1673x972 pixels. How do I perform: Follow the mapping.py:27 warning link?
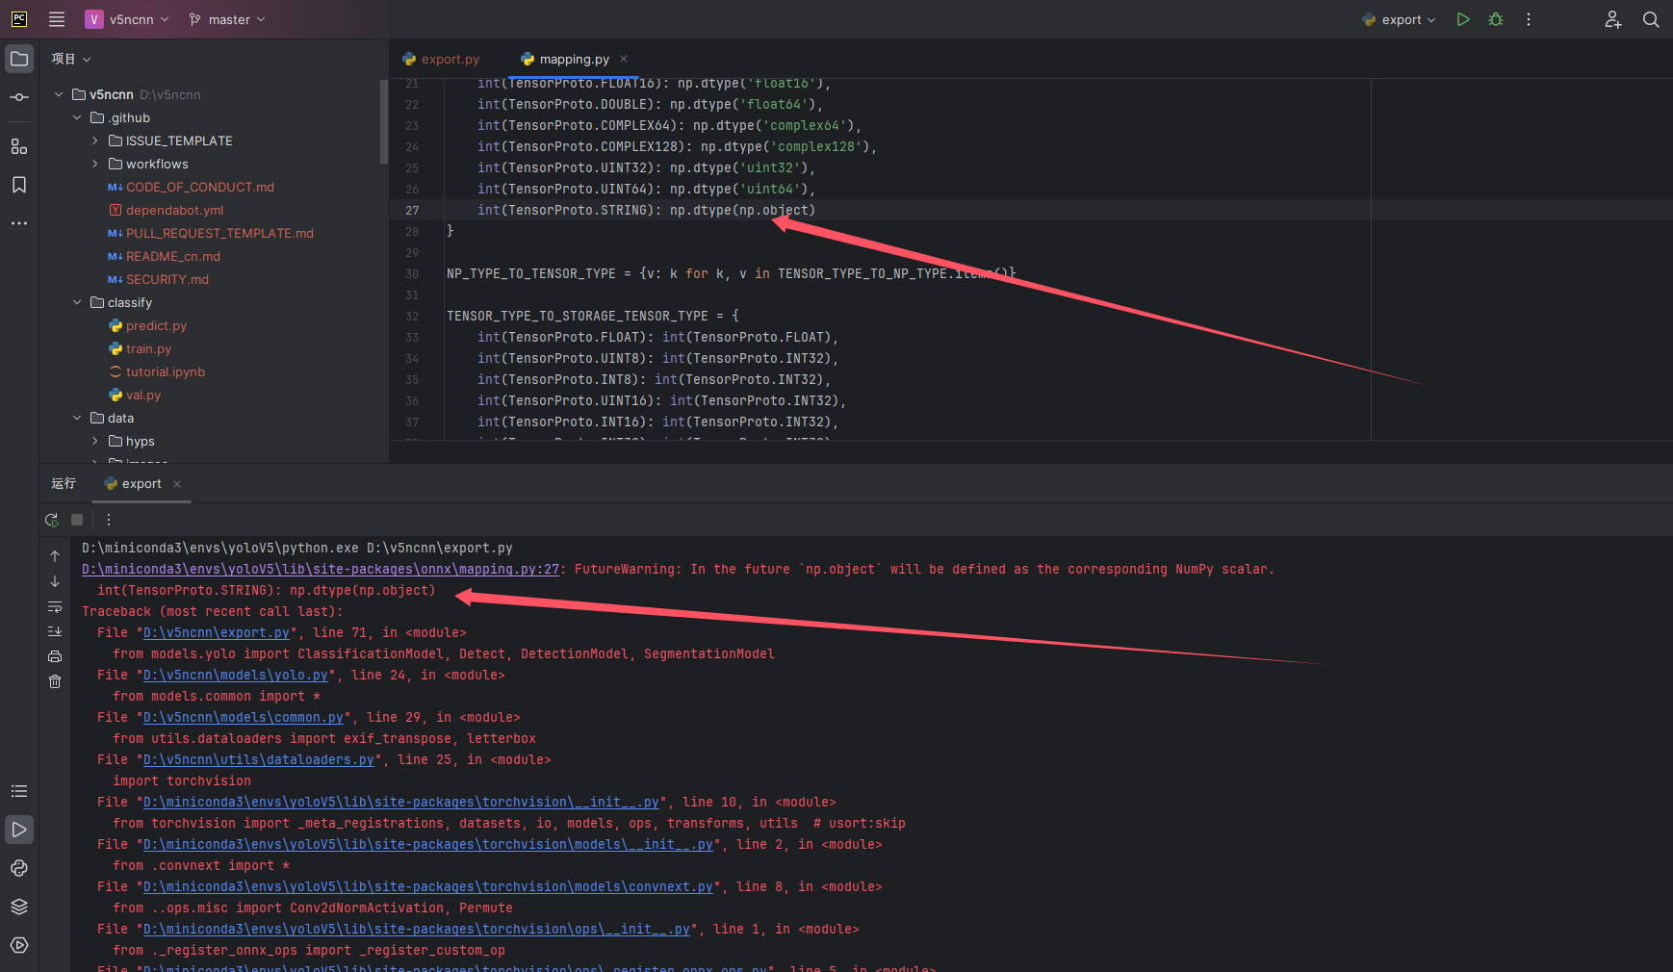318,569
